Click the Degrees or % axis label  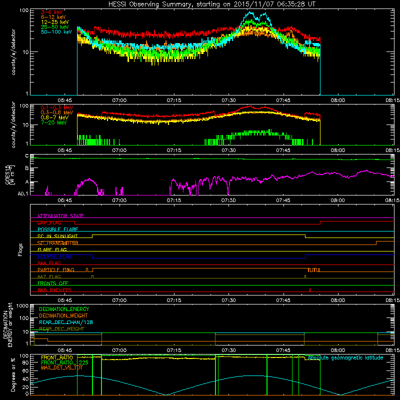[x=13, y=375]
